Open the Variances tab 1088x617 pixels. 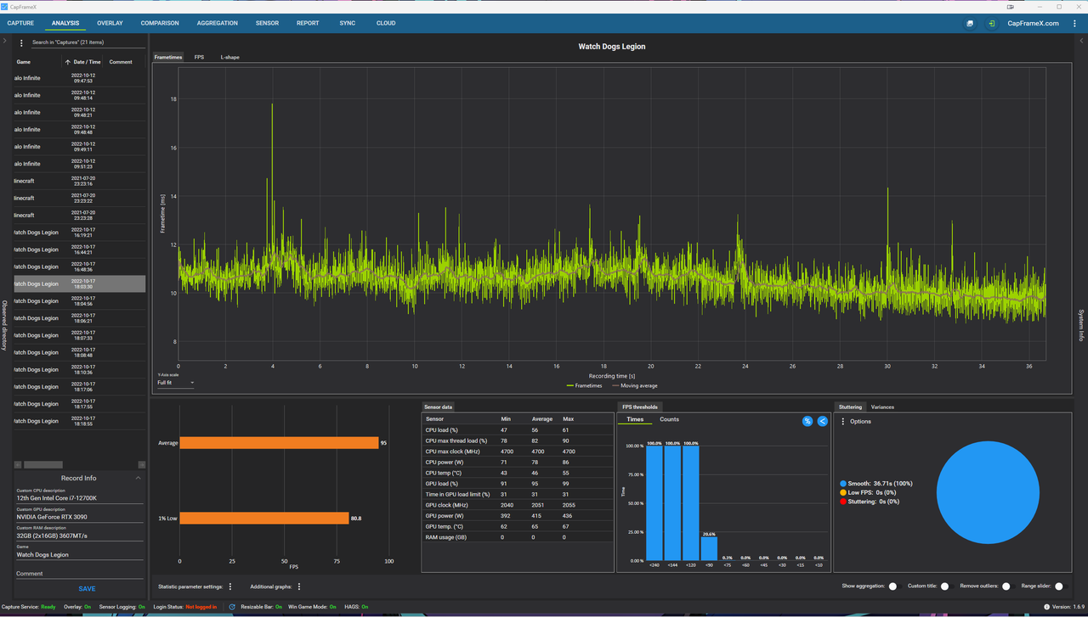pyautogui.click(x=882, y=407)
